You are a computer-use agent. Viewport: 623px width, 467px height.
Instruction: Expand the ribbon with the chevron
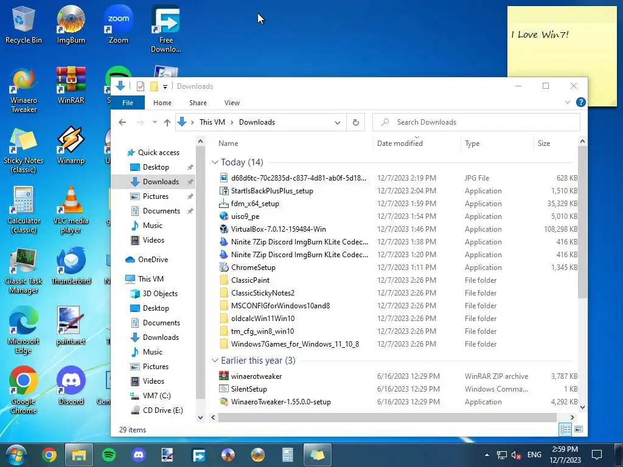[568, 102]
